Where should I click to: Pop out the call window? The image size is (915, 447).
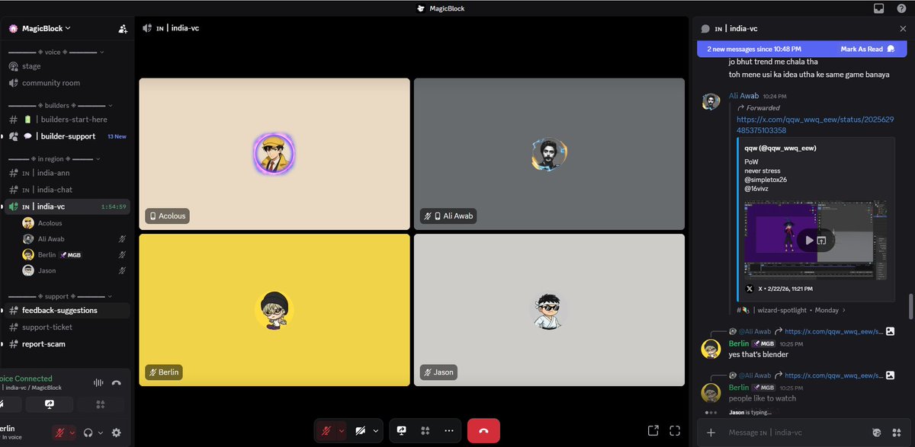653,430
